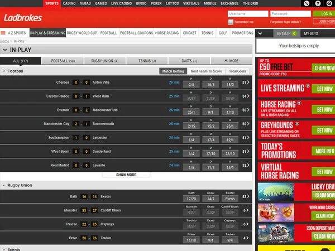Open Real Madrid v Levante 52 markets

point(246,165)
